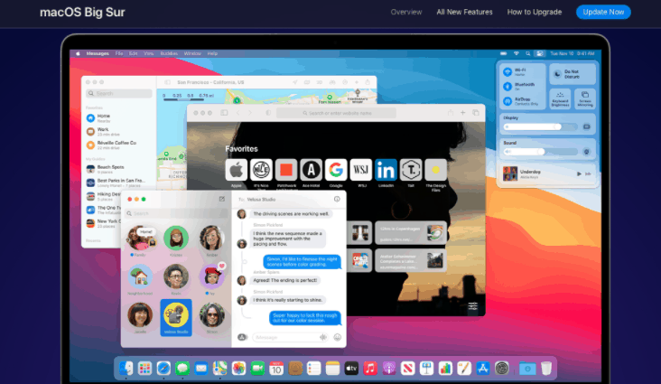The image size is (661, 384).
Task: Open WSJ favorite in Safari
Action: (361, 170)
